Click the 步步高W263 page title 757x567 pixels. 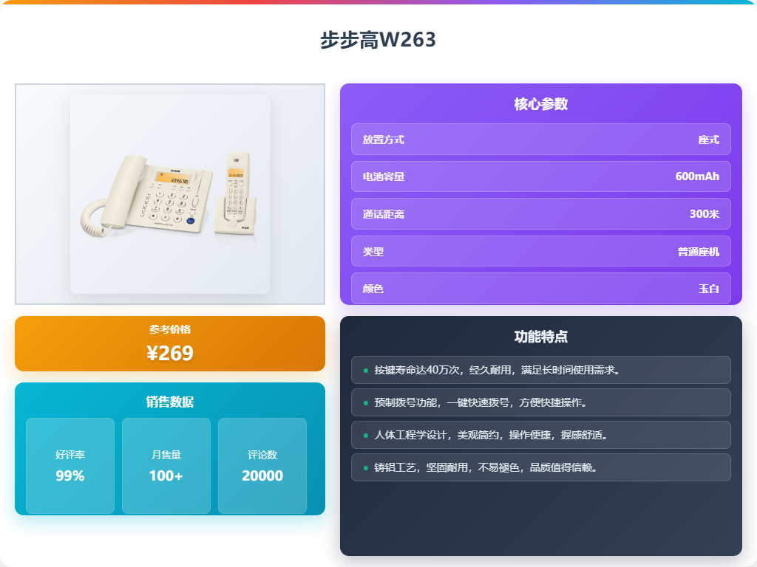378,40
